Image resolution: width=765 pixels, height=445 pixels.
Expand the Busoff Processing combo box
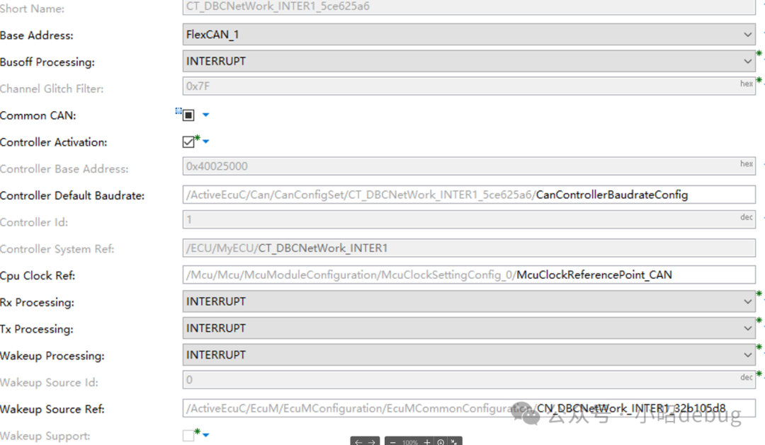click(x=469, y=62)
